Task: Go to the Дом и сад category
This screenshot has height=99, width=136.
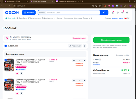Action: (x=78, y=18)
